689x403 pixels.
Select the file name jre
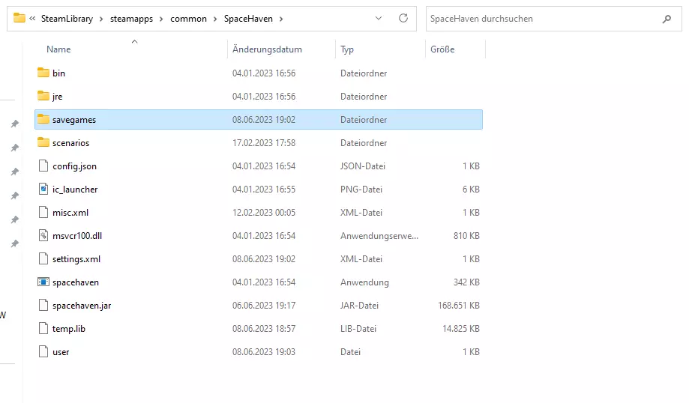tap(58, 97)
